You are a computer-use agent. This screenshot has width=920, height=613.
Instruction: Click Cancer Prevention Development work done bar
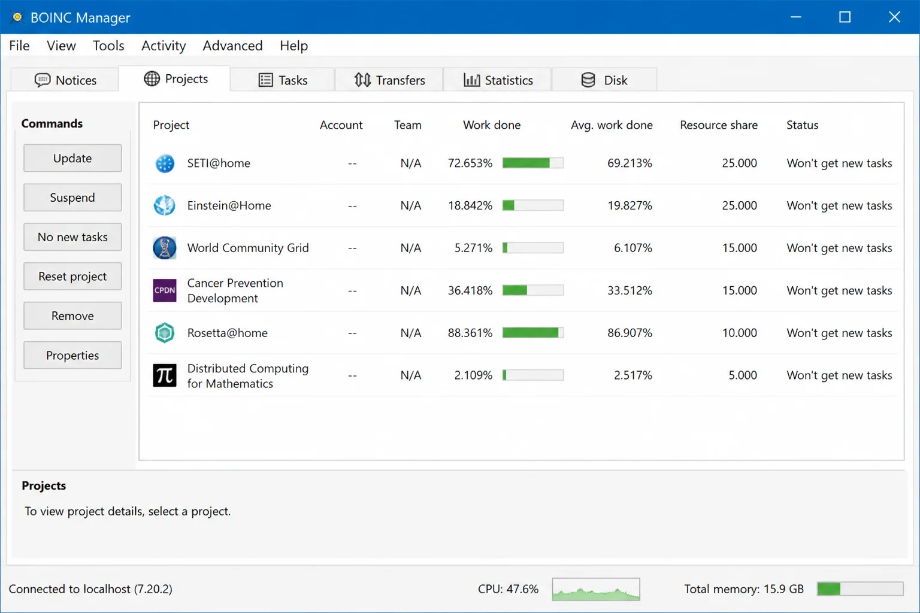click(533, 290)
